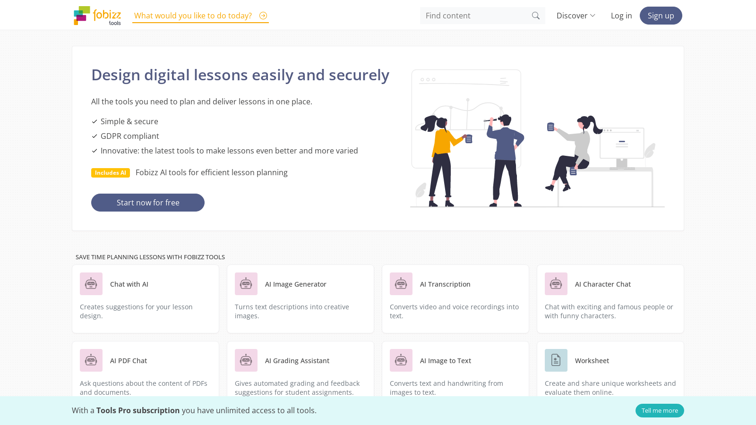Screen dimensions: 756x425
Task: Open the fobizz tools logo home link
Action: 97,16
